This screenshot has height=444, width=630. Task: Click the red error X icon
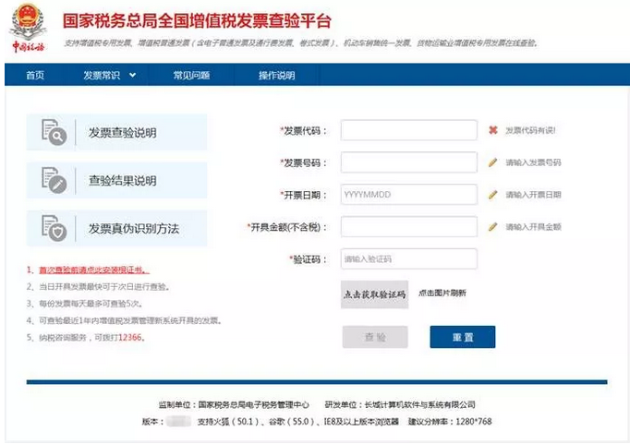pos(493,130)
